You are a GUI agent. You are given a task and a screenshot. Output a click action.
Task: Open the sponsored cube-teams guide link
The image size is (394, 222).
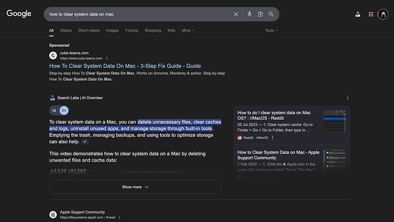click(125, 66)
